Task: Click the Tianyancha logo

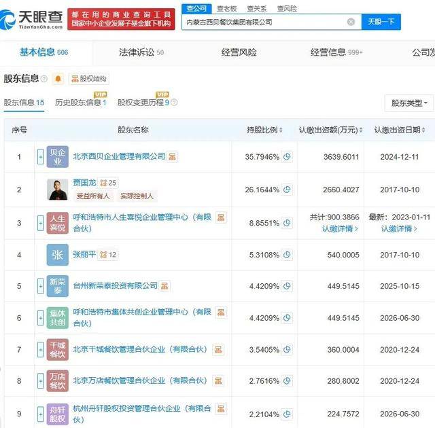Action: click(x=32, y=18)
